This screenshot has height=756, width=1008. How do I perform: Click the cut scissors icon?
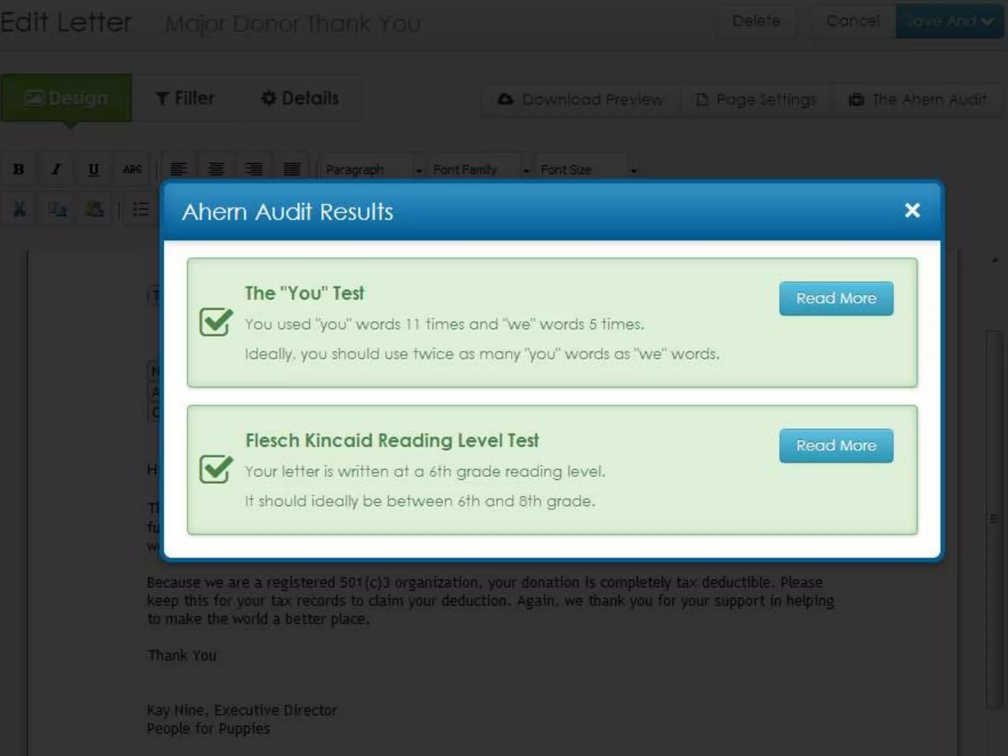pyautogui.click(x=19, y=209)
